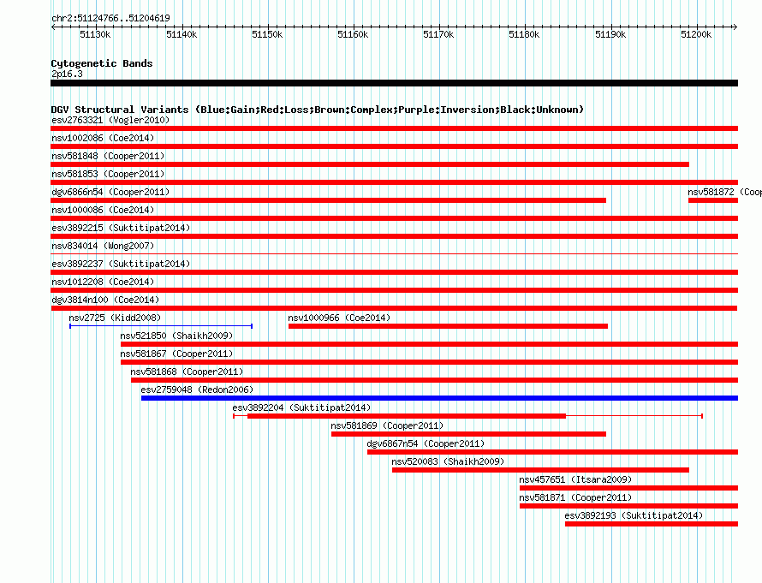Click the DGV Structural Variants track title
This screenshot has height=583, width=762.
[x=317, y=110]
